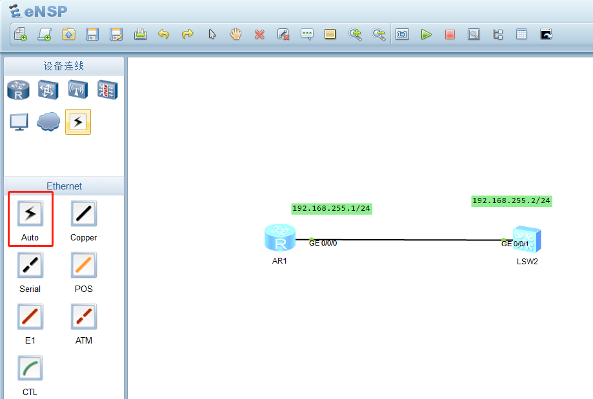Click the 设备连线 panel header
This screenshot has height=399, width=593.
pyautogui.click(x=63, y=66)
